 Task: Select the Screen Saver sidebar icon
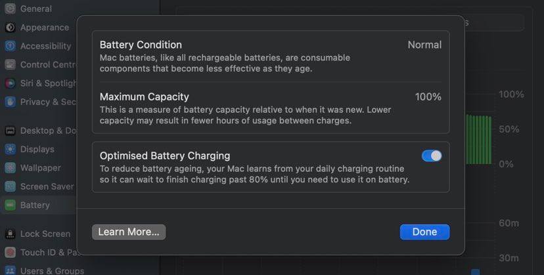[10, 186]
